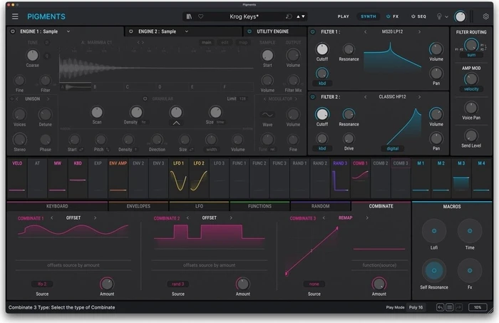Toggle Filter 2 power button
Screen dimensions: 499x323
(312, 97)
